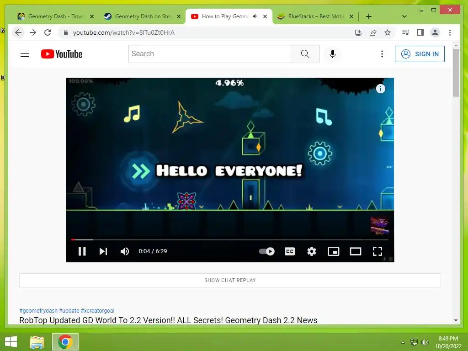Viewport: 468px width, 351px height.
Task: Close the Geometry Dash - Download tab
Action: [92, 16]
